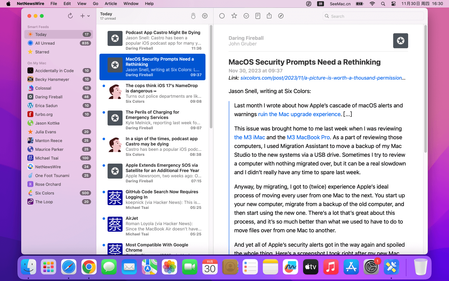449x281 pixels.
Task: Open System Preferences from the Dock
Action: point(371,267)
